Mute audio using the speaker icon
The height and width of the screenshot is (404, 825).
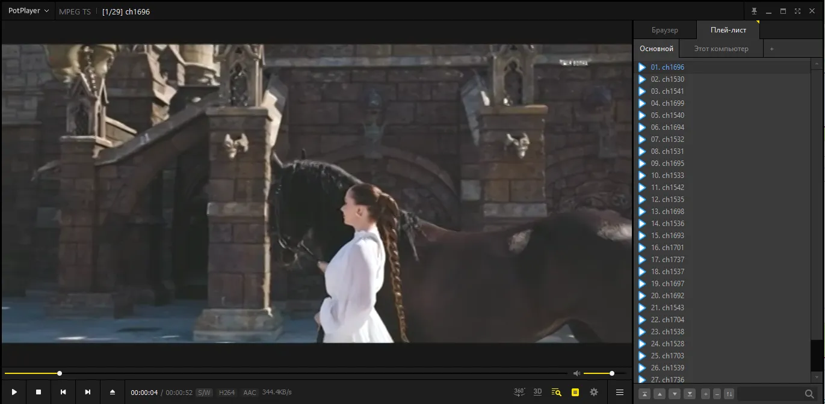576,373
